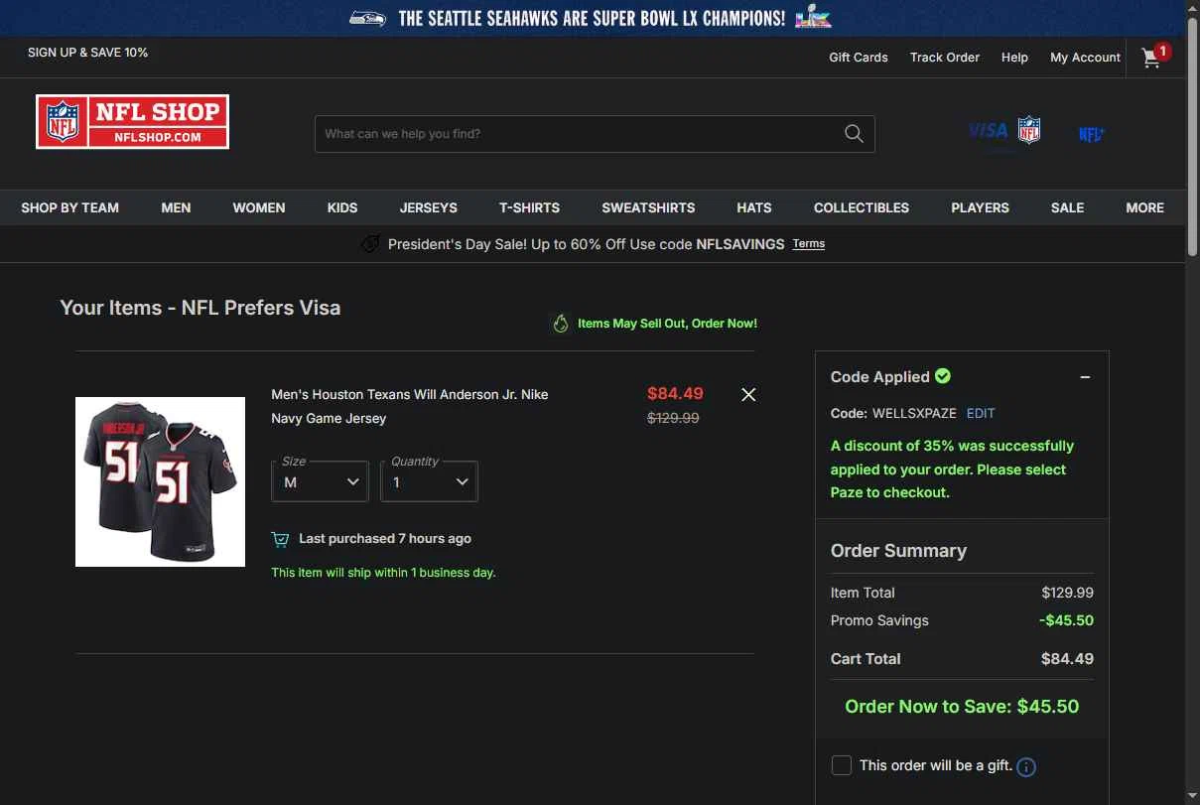1200x805 pixels.
Task: Open the Sale menu
Action: [x=1067, y=207]
